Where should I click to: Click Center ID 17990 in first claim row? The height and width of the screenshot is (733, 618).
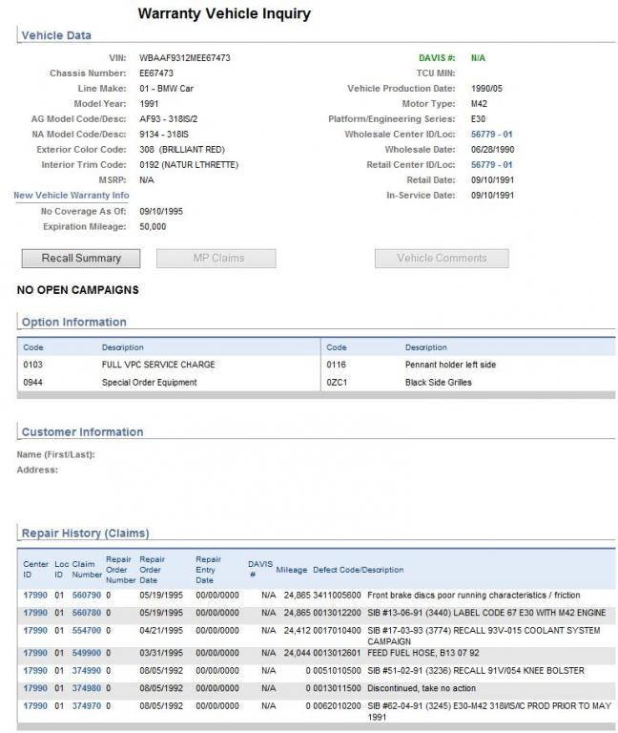34,594
